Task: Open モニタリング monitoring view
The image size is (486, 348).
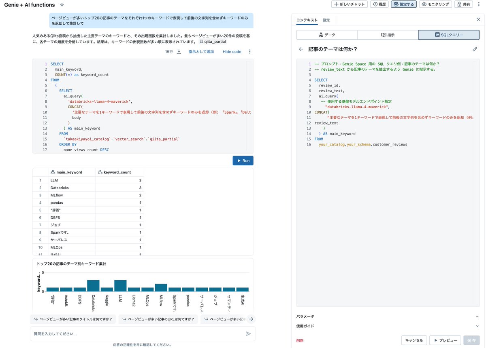Action: point(435,4)
